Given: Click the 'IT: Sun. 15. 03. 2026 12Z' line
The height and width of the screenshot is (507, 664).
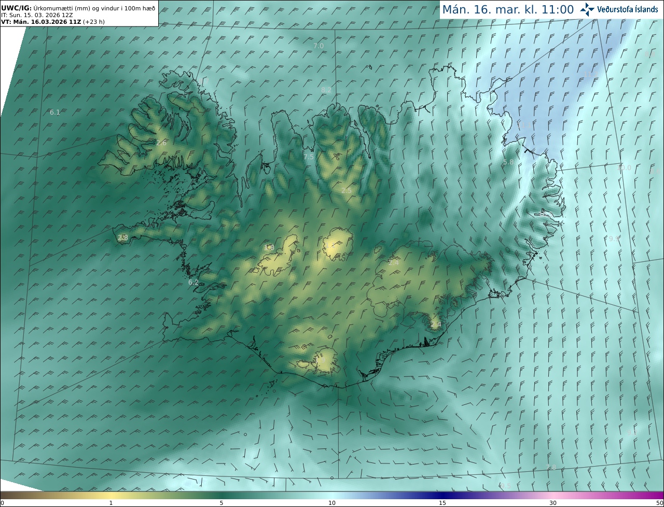Looking at the screenshot, I should pos(37,16).
